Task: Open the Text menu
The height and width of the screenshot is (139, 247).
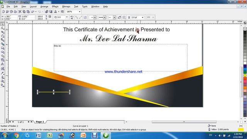Action: (76, 7)
